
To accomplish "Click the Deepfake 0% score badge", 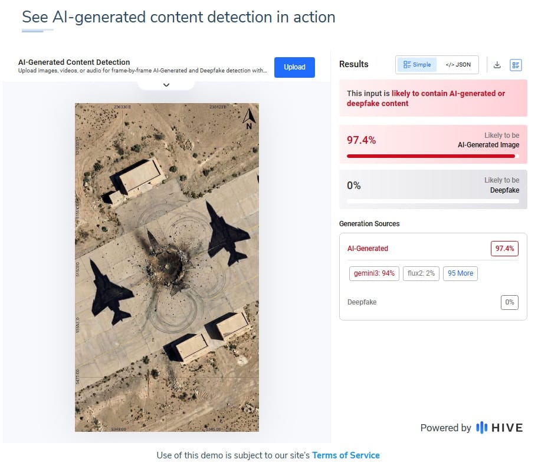I will click(x=509, y=302).
